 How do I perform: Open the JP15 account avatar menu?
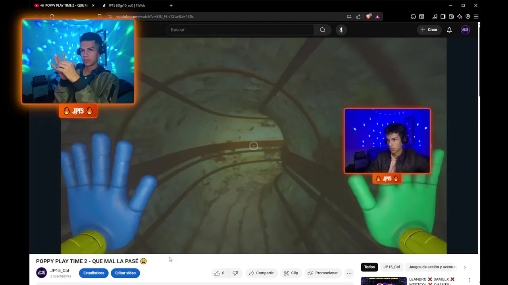click(465, 30)
